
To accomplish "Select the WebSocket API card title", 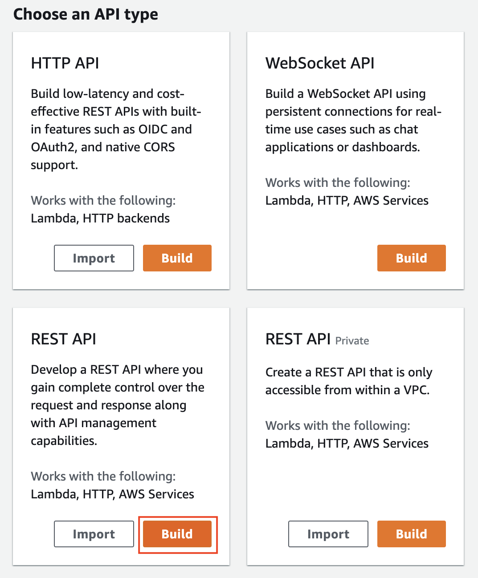I will 320,63.
